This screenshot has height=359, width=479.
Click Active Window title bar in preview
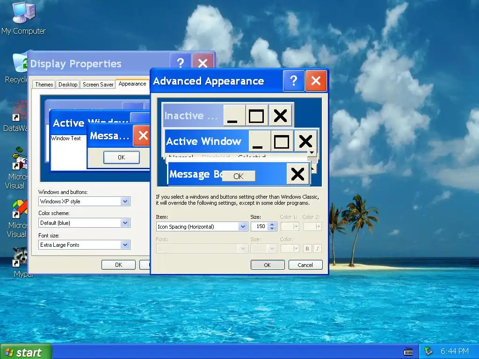tap(207, 141)
